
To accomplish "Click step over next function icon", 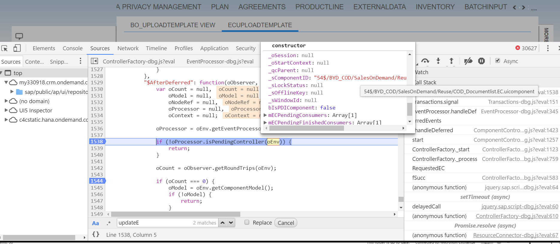I will (x=425, y=61).
